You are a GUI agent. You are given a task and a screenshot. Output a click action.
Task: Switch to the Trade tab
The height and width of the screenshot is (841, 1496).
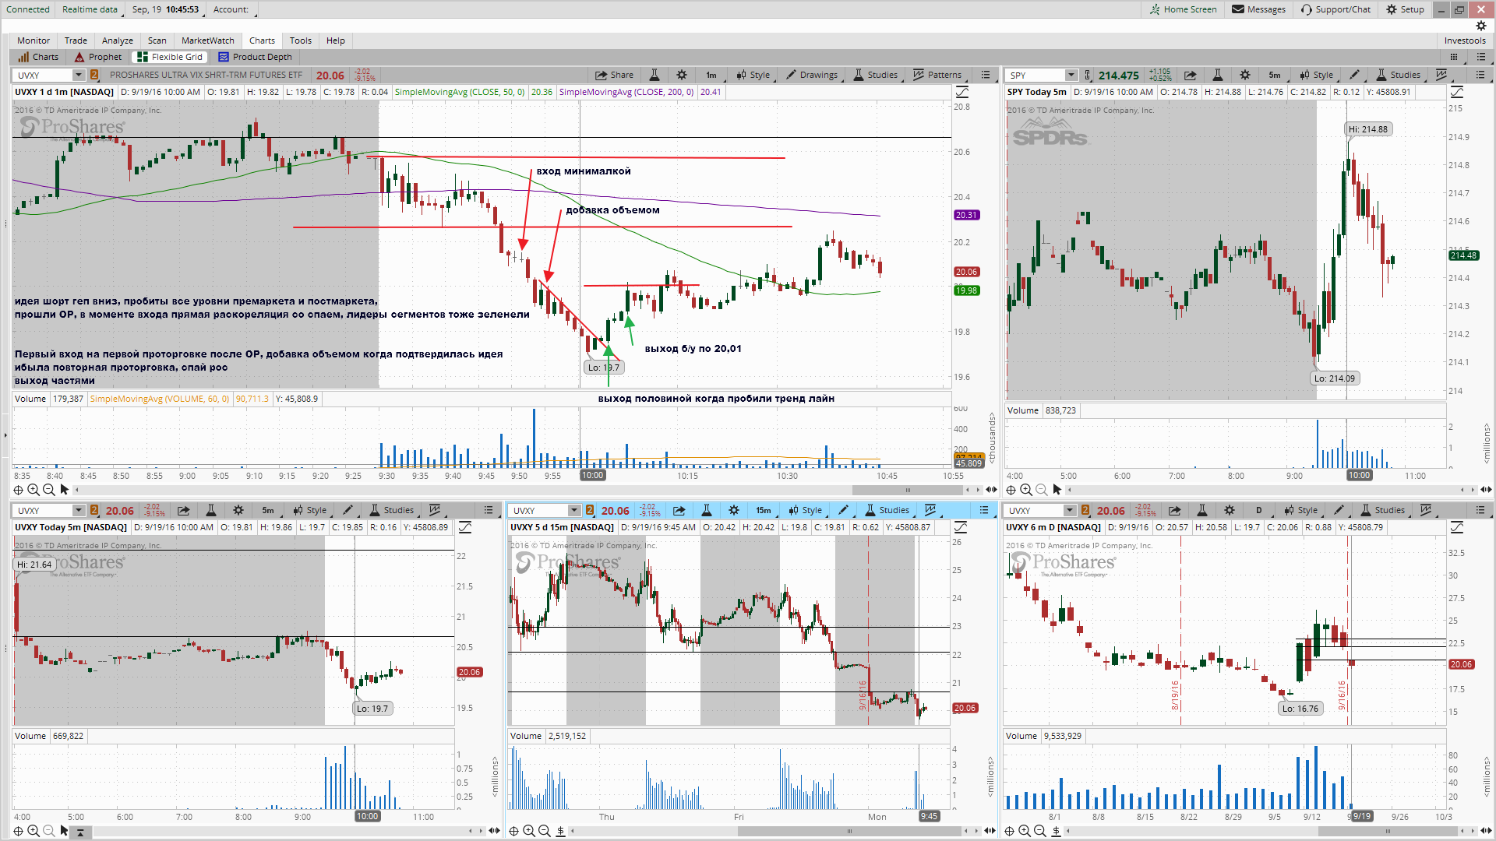click(x=76, y=40)
